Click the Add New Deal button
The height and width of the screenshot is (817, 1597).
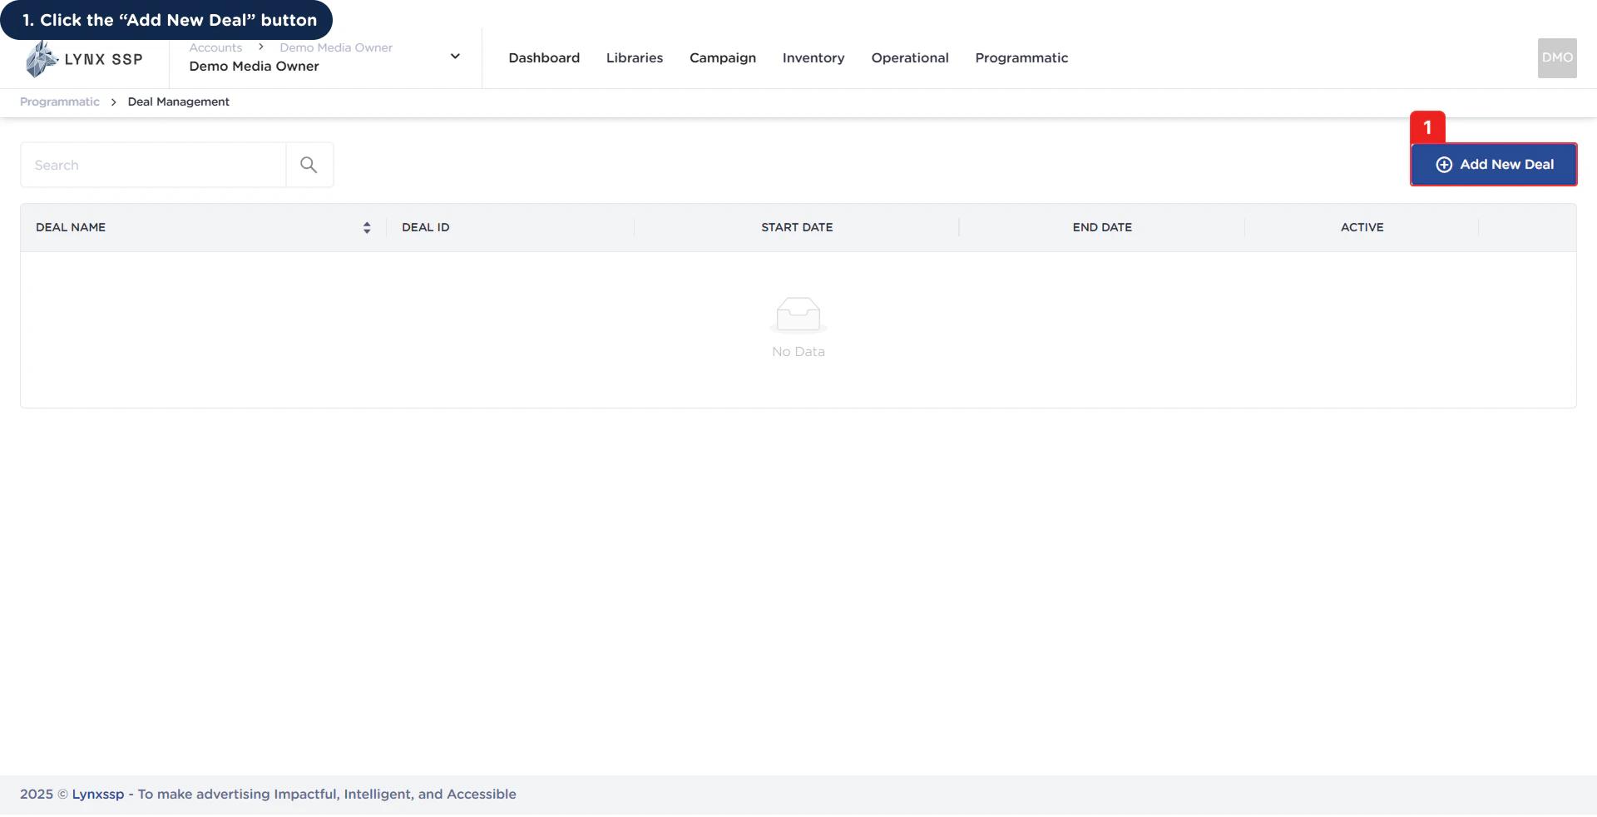1494,164
